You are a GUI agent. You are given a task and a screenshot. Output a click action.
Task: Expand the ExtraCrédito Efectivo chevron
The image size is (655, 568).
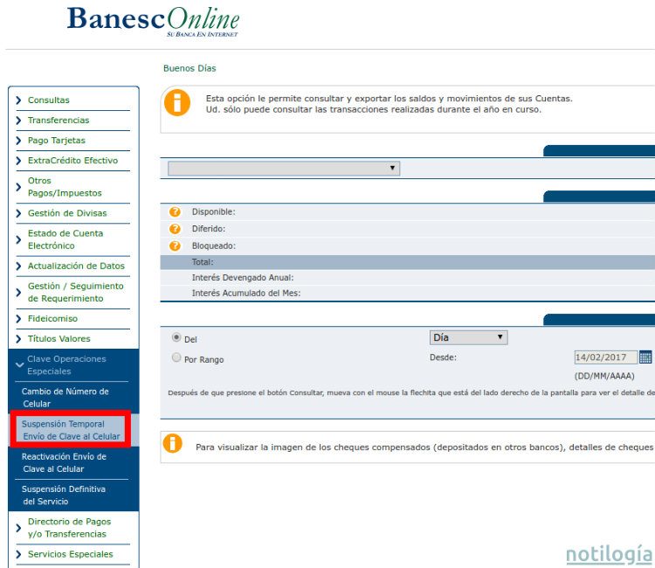[x=18, y=161]
